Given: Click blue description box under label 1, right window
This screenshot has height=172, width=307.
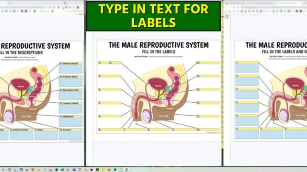Looking at the screenshot, I should click(247, 68).
